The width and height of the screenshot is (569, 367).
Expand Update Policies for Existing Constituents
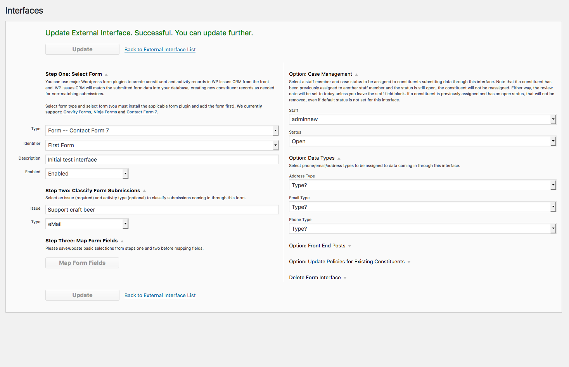tap(409, 262)
